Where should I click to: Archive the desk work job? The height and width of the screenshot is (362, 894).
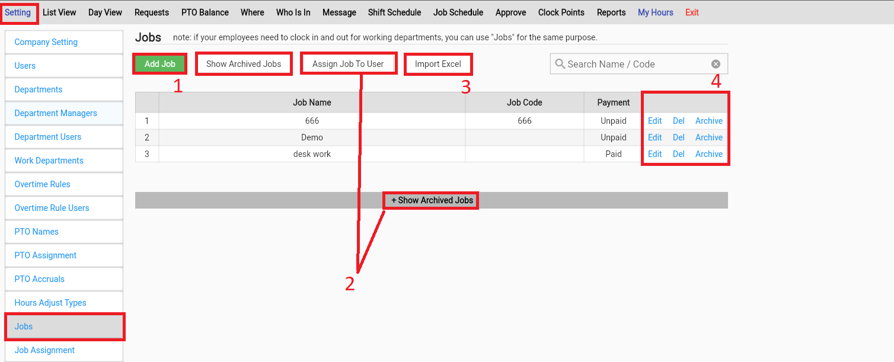click(x=709, y=154)
